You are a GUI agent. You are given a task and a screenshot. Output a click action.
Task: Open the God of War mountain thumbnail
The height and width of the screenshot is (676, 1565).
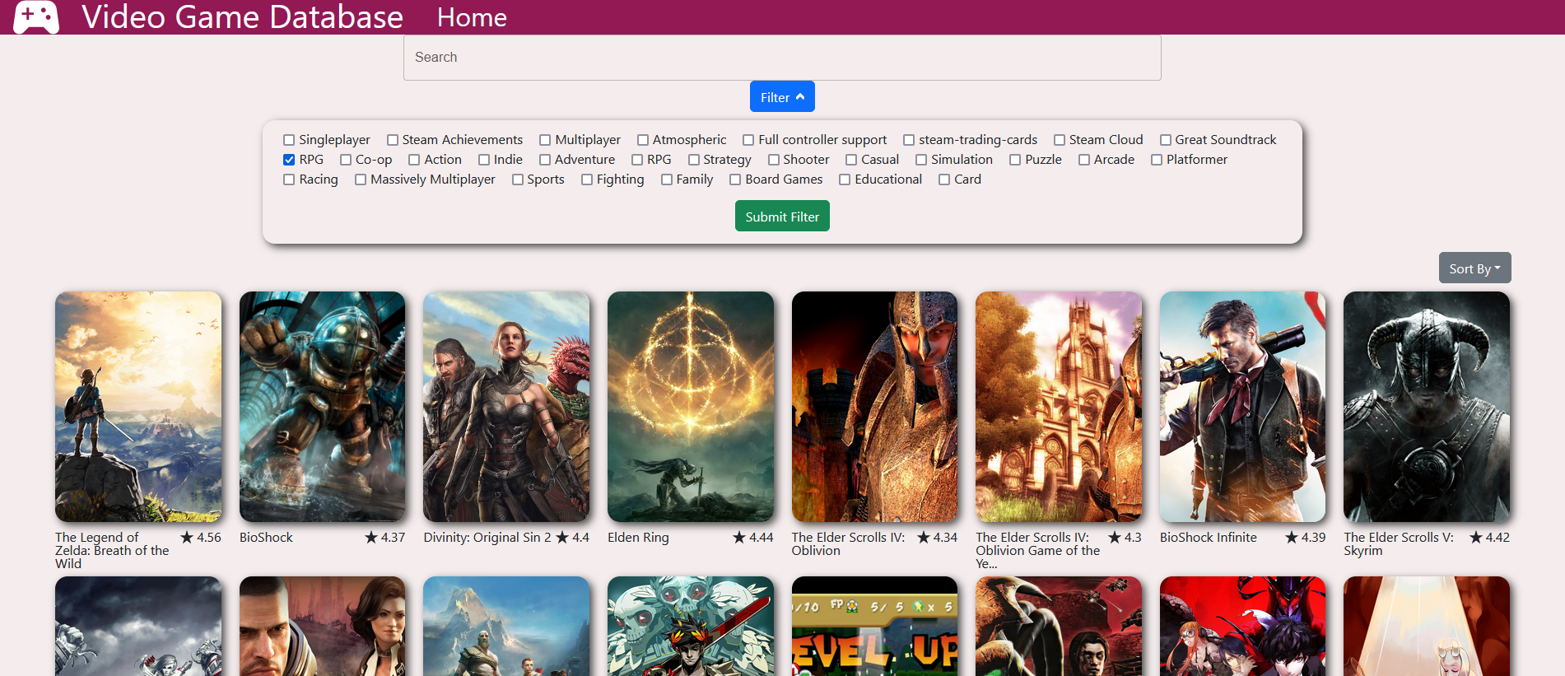[506, 626]
